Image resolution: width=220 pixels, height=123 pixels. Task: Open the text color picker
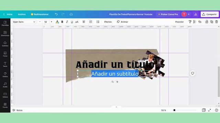(x=57, y=22)
